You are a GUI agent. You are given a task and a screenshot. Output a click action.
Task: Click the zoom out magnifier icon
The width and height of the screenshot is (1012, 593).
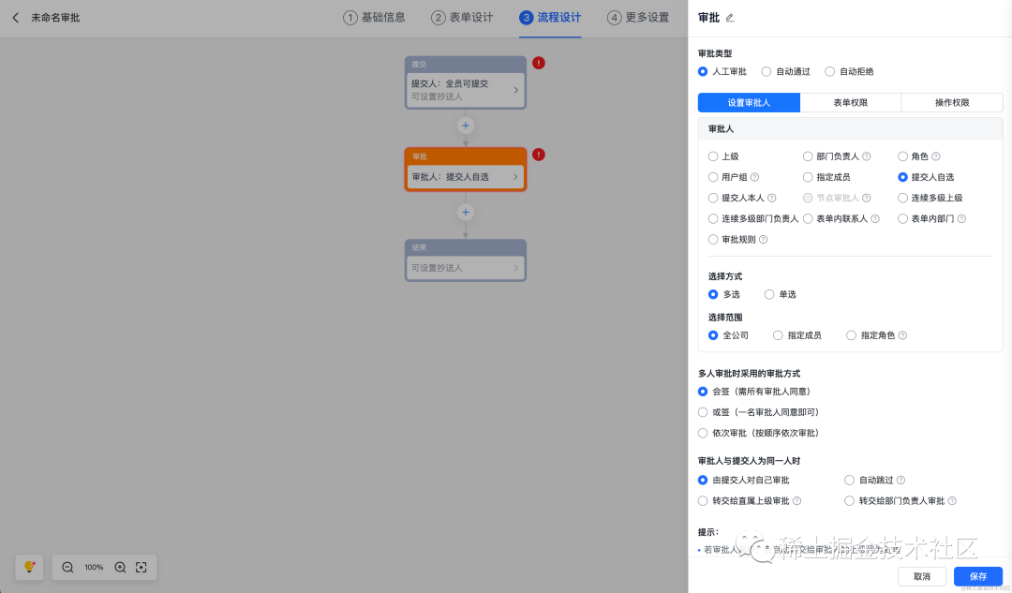click(67, 567)
